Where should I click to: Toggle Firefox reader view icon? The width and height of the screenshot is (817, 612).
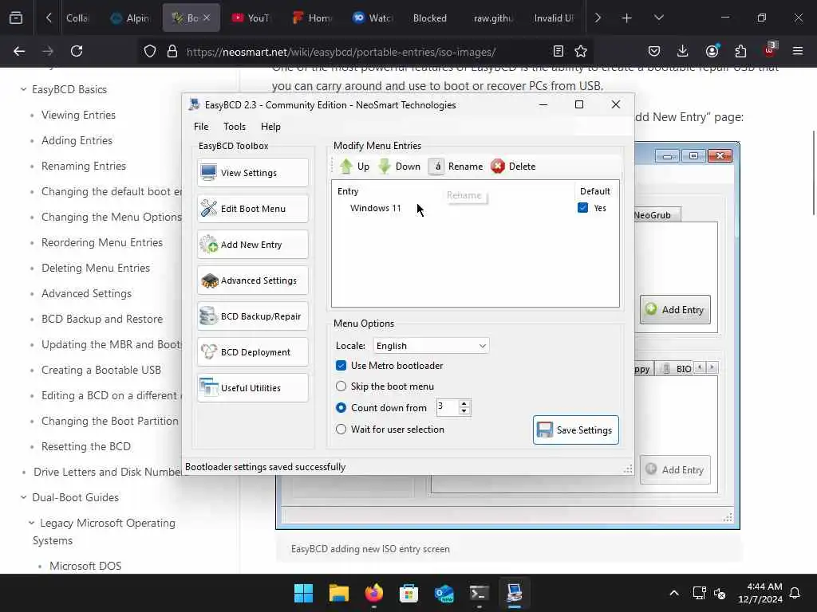pos(558,51)
